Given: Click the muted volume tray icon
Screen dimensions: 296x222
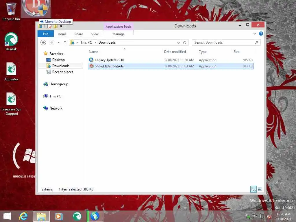Looking at the screenshot, I should (x=269, y=217).
